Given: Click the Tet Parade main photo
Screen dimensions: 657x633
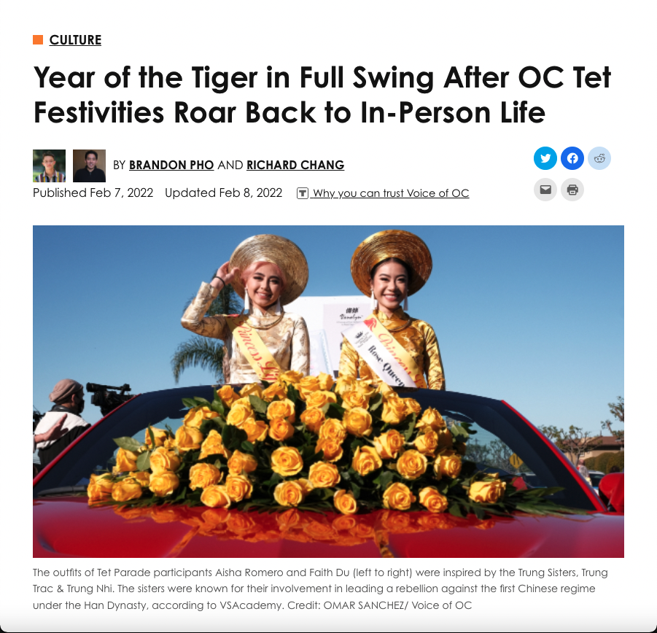Looking at the screenshot, I should tap(328, 392).
